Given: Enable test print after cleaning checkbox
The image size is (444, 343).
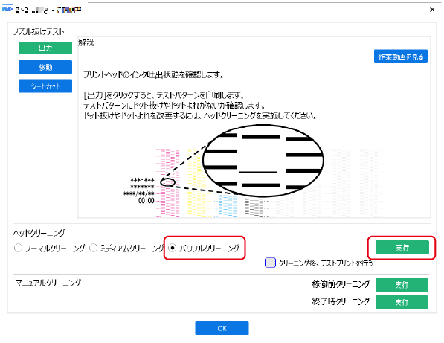Looking at the screenshot, I should click(x=270, y=263).
